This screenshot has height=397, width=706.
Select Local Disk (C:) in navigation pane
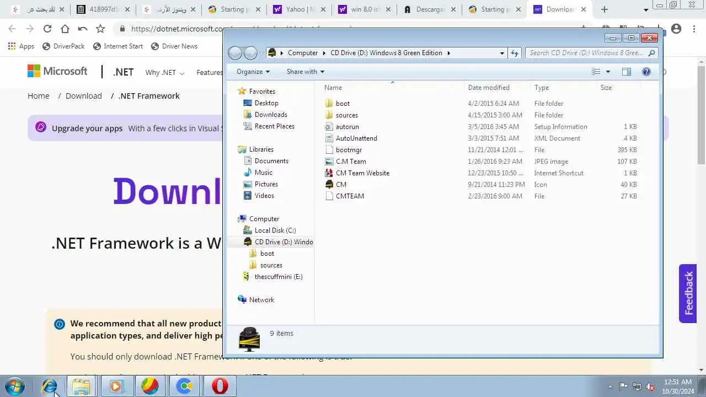tap(275, 230)
